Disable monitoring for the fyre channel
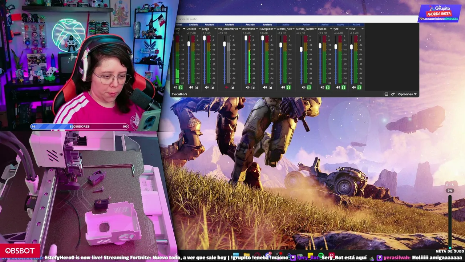Viewport: 465px width, 262px height. tap(343, 87)
